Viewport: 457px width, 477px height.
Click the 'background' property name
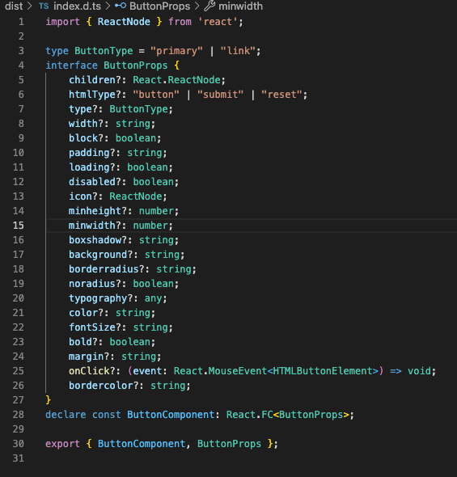(x=98, y=255)
